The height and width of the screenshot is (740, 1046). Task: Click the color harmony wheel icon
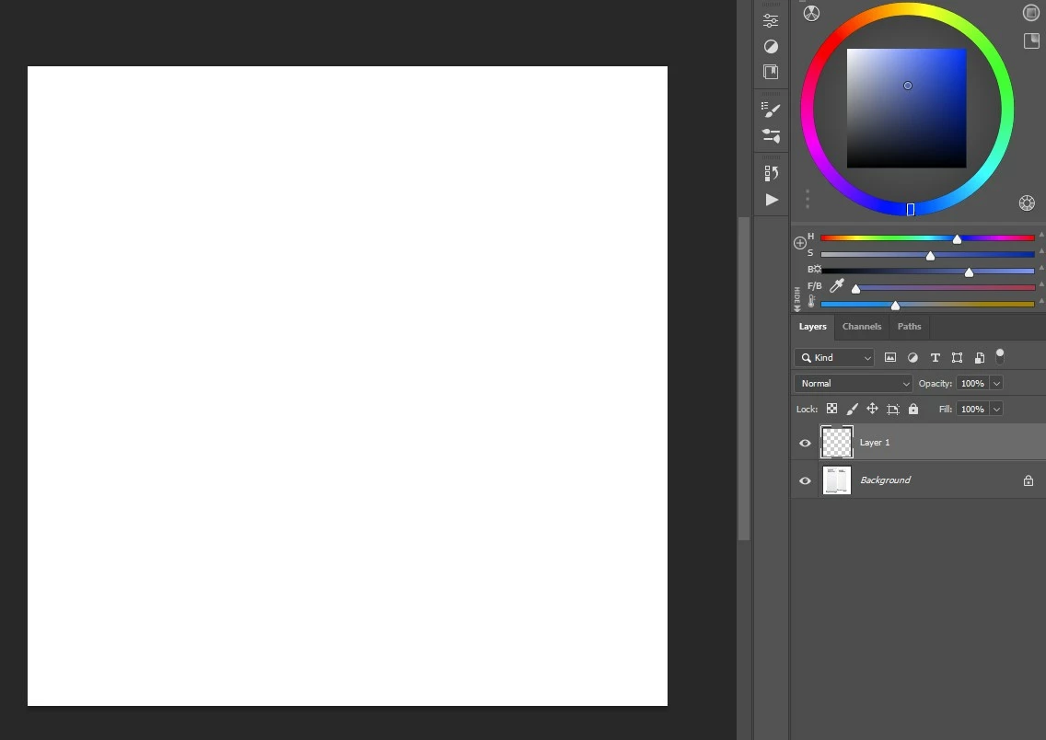[x=811, y=13]
